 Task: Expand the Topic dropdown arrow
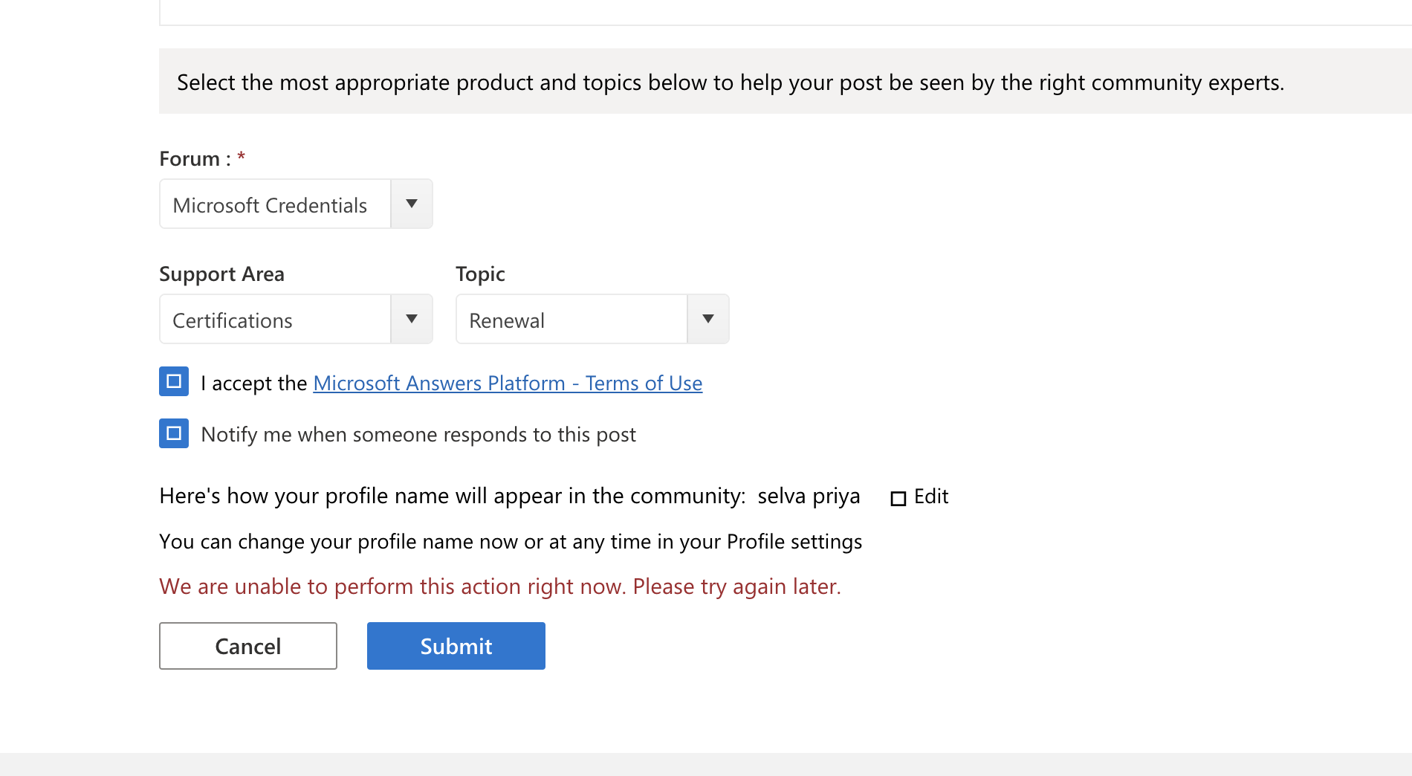click(x=708, y=319)
